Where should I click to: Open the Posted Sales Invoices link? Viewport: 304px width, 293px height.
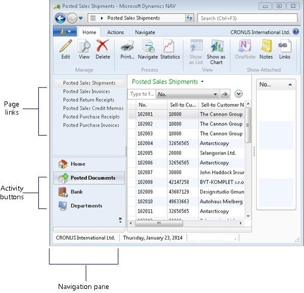tap(87, 91)
